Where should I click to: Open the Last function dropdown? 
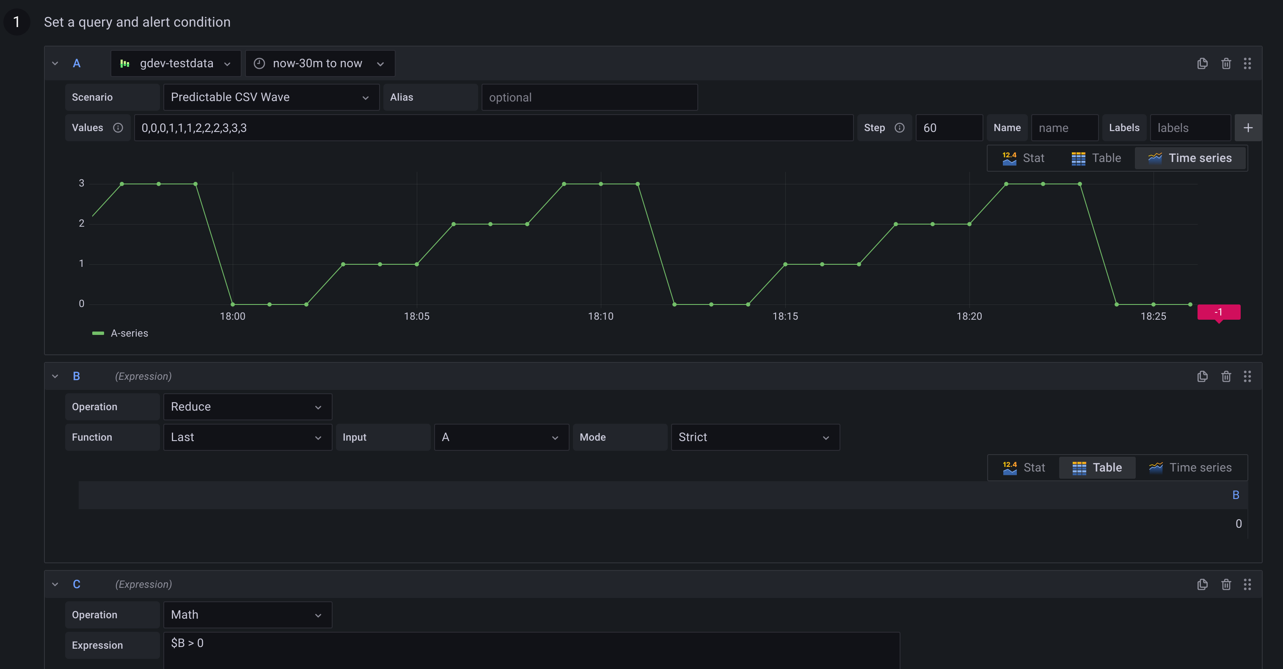coord(248,437)
